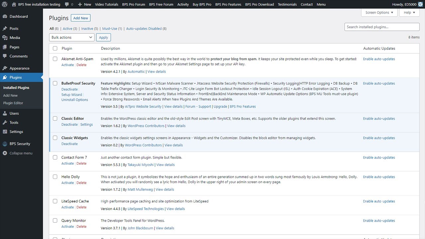
Task: Open Video Tutorials in admin bar
Action: click(x=107, y=4)
